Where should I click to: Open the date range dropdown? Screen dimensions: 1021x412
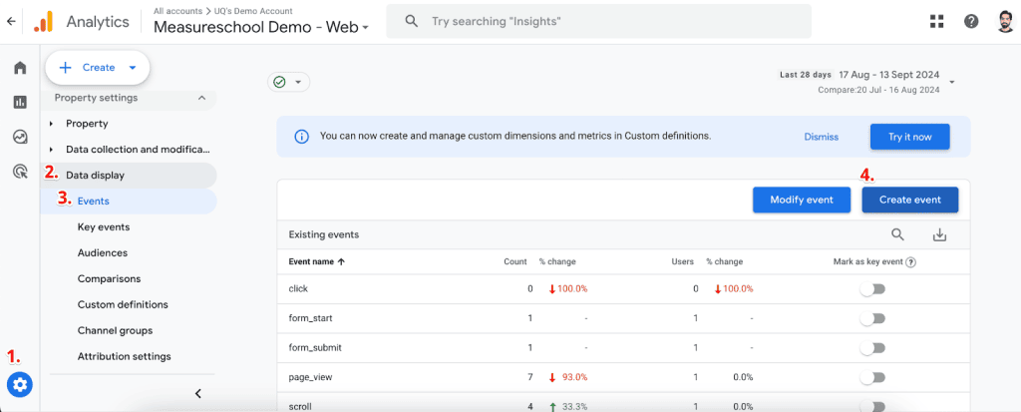[x=952, y=82]
